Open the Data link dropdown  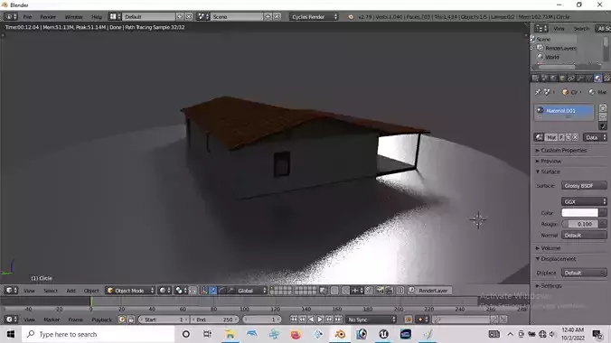click(x=595, y=137)
